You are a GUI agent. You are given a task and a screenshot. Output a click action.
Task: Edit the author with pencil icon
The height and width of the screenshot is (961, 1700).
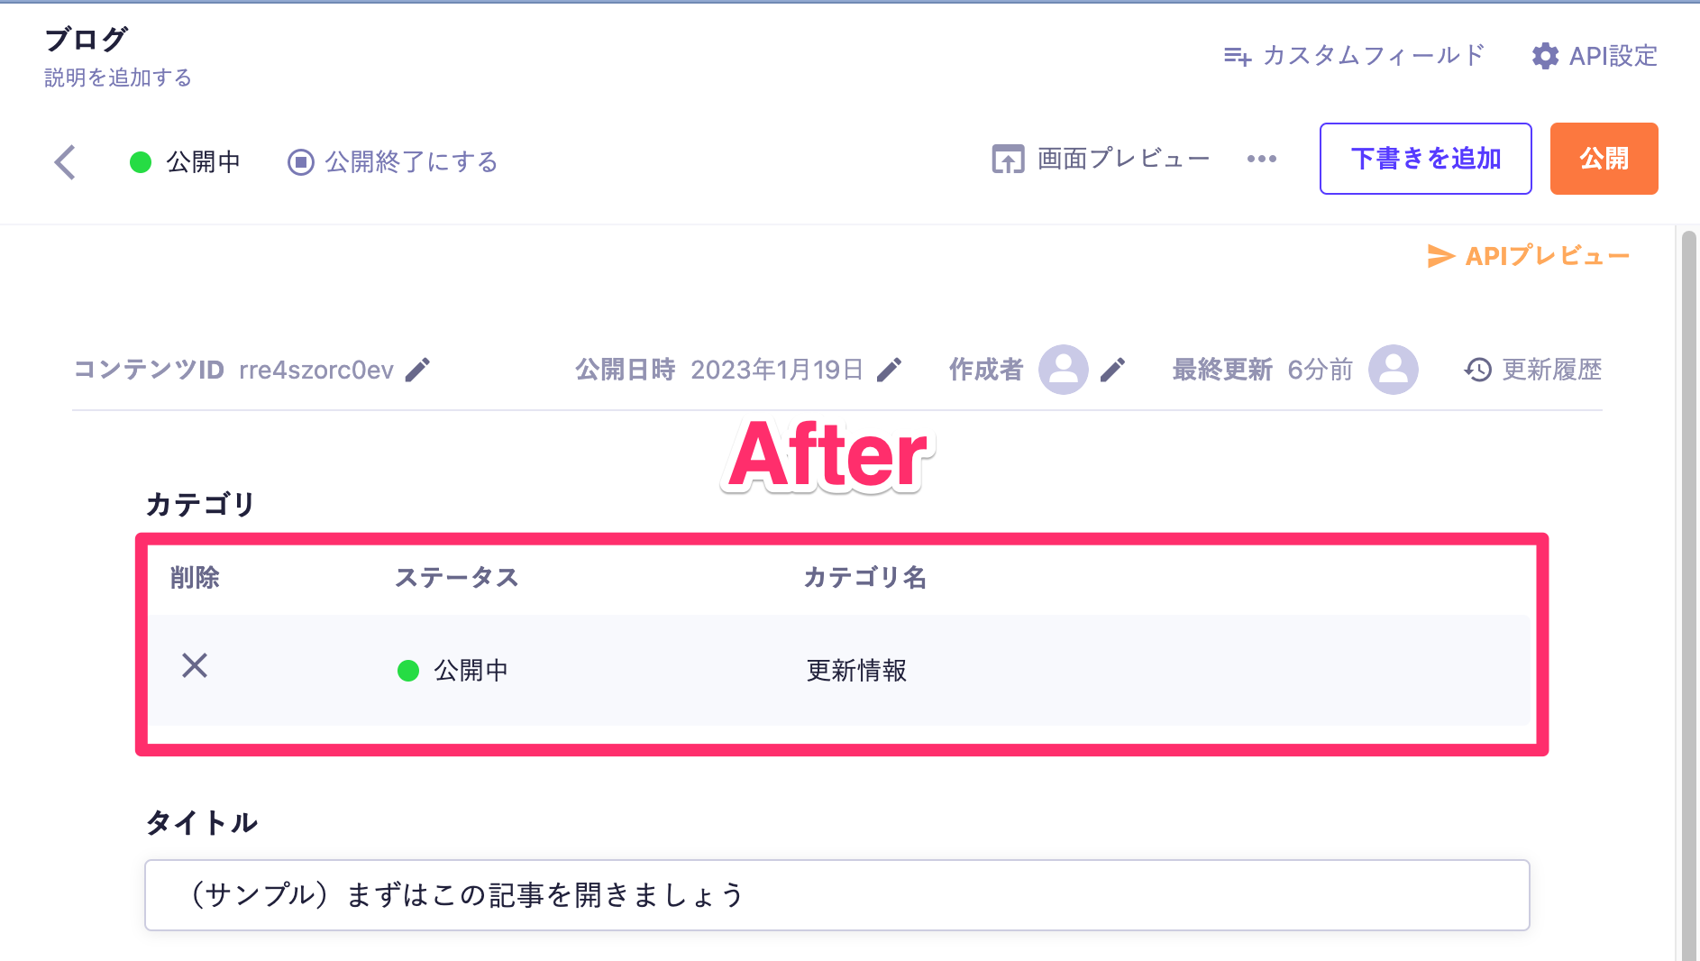(x=1113, y=370)
